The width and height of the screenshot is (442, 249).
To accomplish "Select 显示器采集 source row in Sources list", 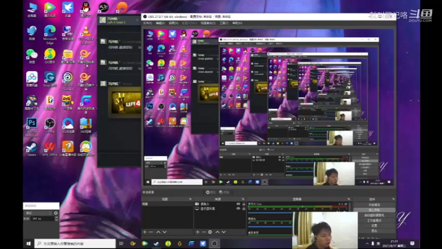I will 219,209.
